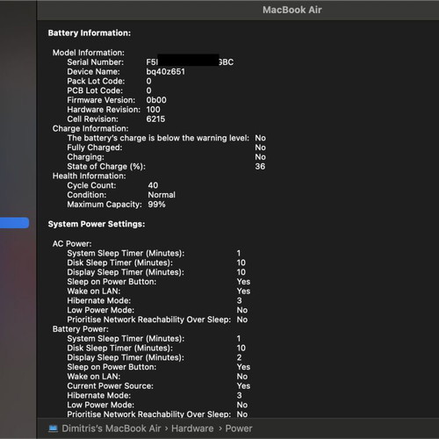Select the Cell Revision value 6215
The width and height of the screenshot is (439, 439).
click(155, 119)
